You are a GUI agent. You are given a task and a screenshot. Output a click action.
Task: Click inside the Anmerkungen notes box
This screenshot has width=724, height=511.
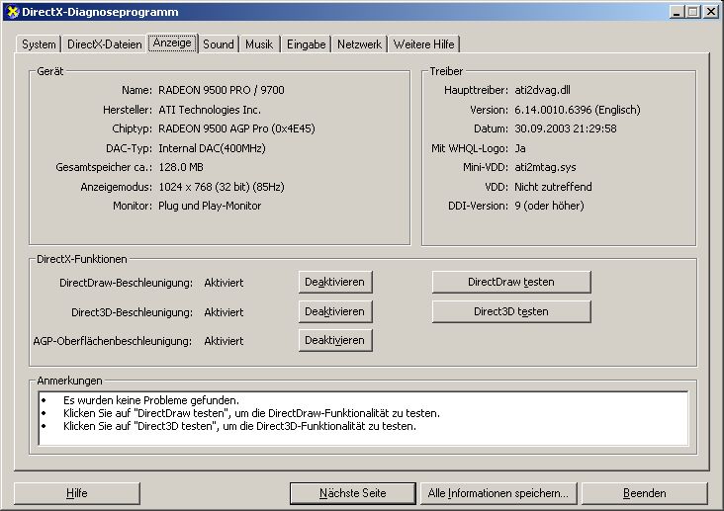click(x=360, y=418)
